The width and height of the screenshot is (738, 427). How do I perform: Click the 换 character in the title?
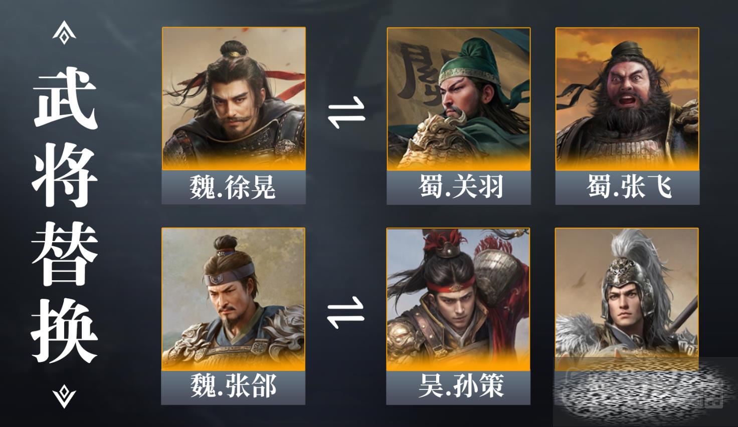(x=64, y=330)
